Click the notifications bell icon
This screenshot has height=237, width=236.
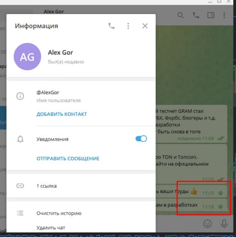20,139
